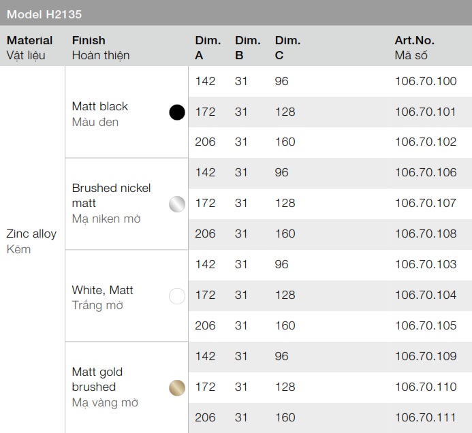This screenshot has width=472, height=433.
Task: Open article number 106.70.106
Action: coord(426,173)
